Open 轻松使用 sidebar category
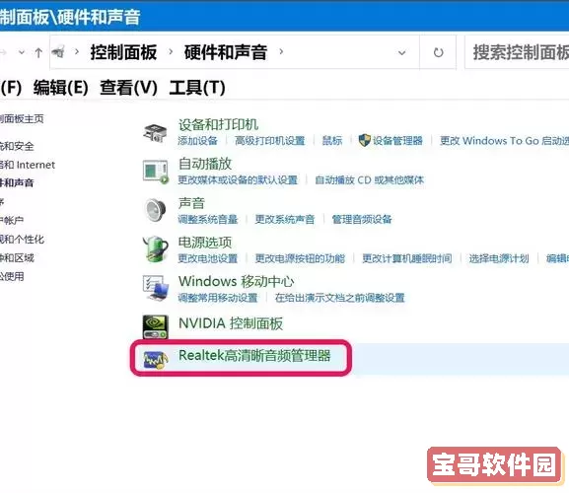This screenshot has height=493, width=569. pyautogui.click(x=12, y=276)
